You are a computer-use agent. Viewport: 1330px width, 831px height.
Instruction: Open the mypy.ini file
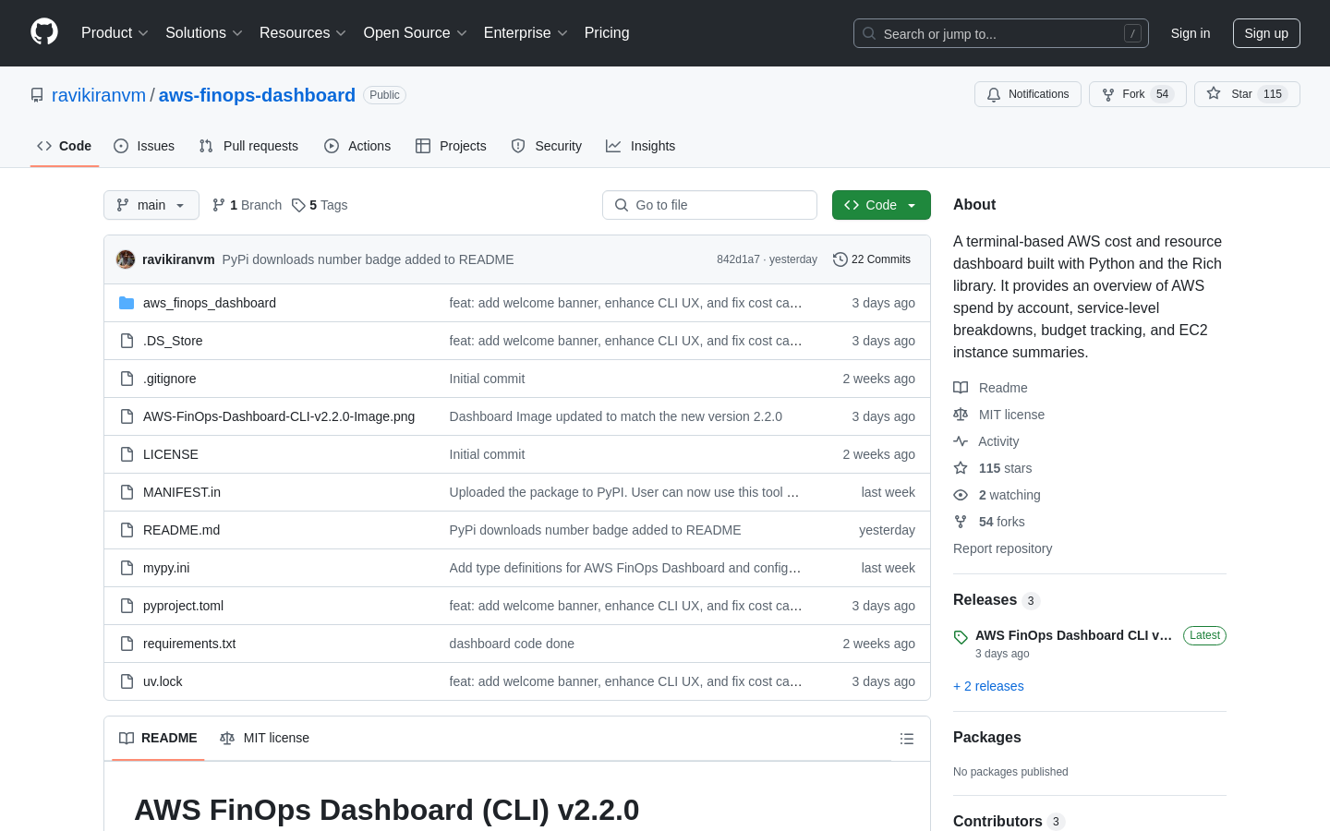point(166,568)
